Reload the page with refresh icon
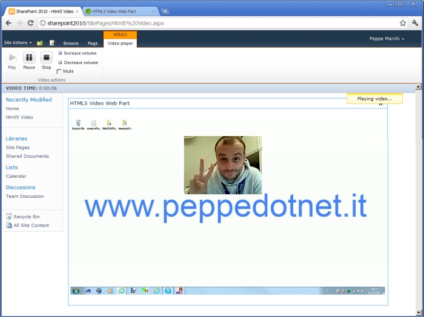The width and height of the screenshot is (424, 317). [30, 23]
